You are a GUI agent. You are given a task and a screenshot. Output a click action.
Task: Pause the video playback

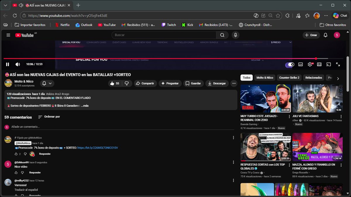8,64
